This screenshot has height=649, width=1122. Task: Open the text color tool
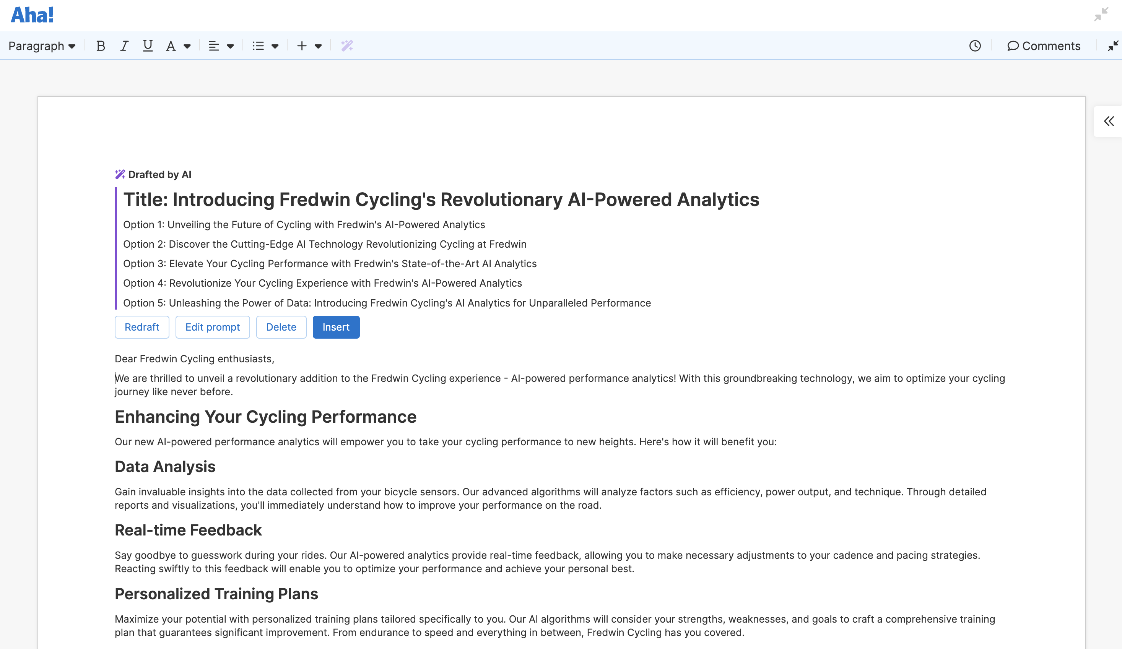171,45
